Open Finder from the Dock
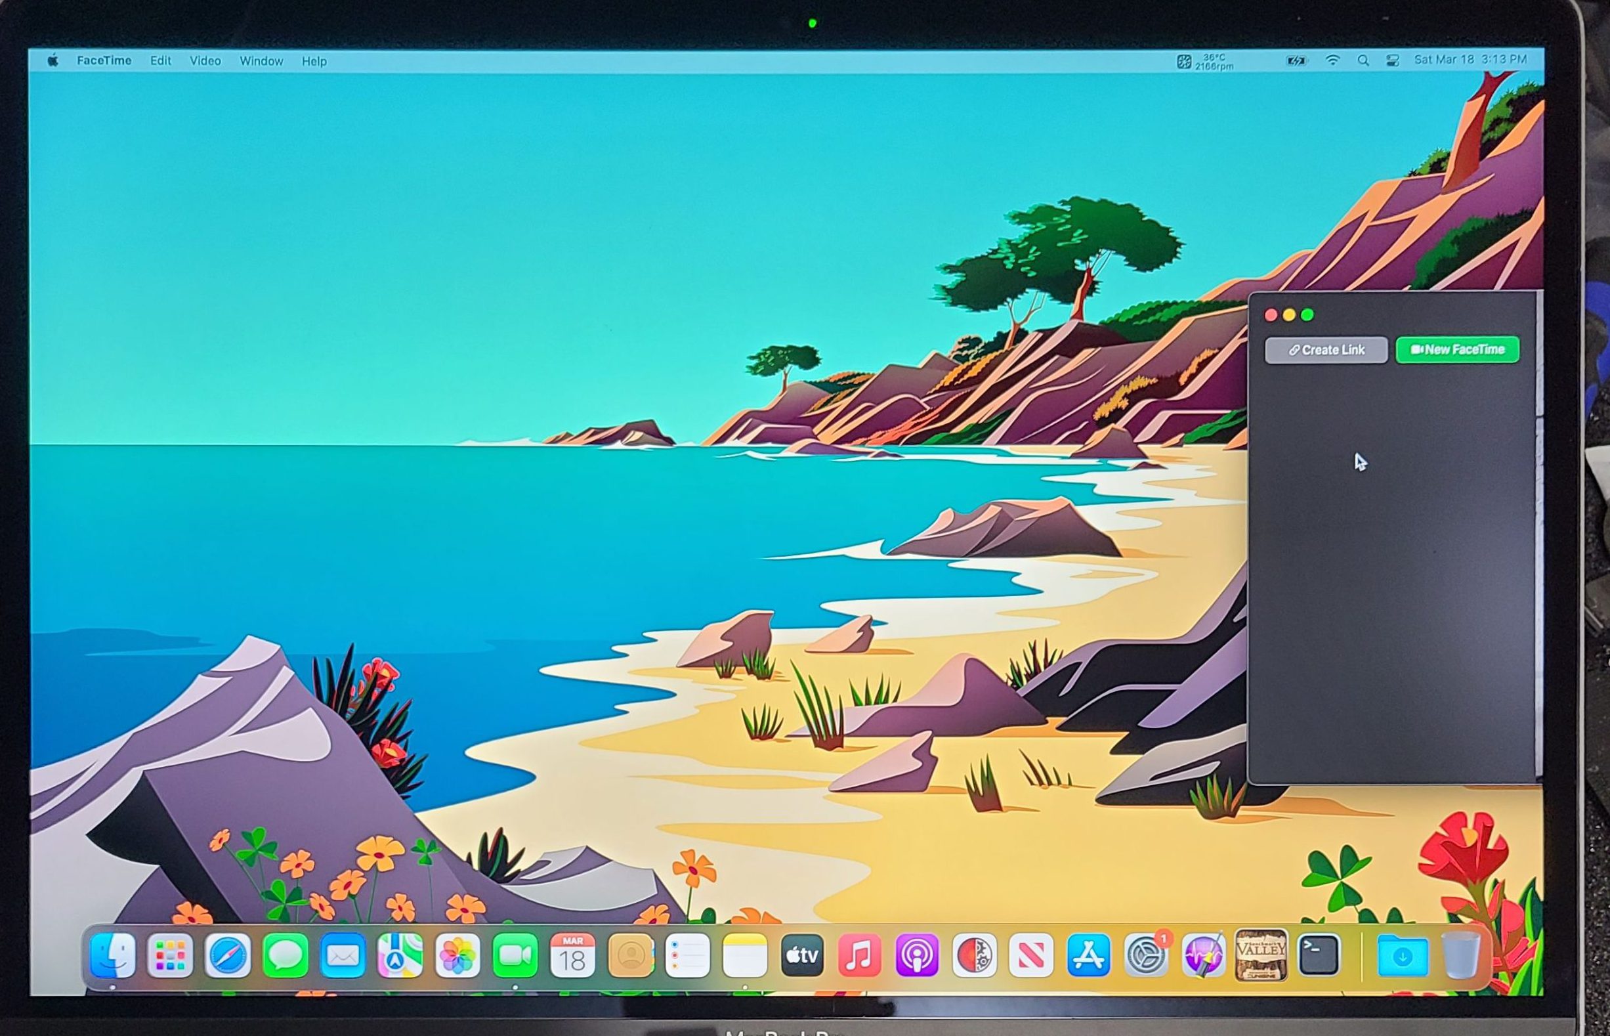This screenshot has width=1610, height=1036. pyautogui.click(x=112, y=955)
